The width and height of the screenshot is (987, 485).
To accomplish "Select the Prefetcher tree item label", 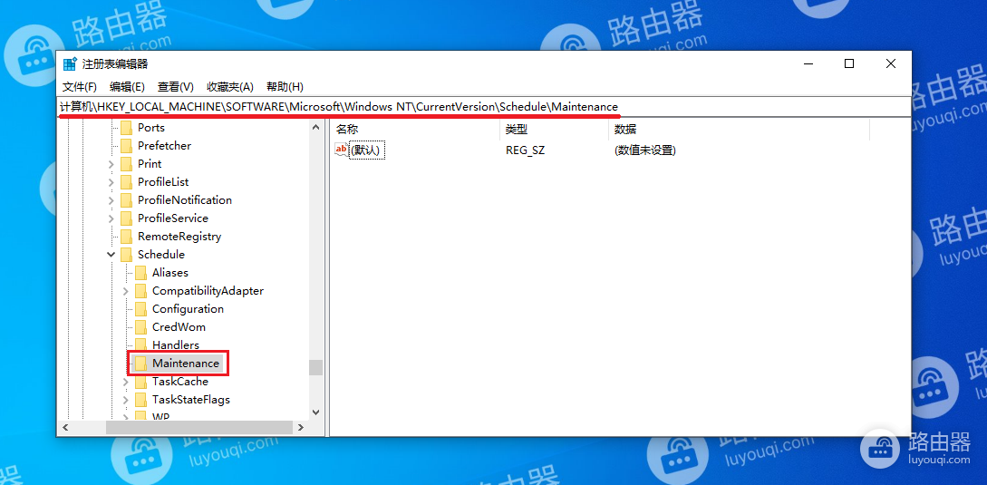I will tap(164, 146).
